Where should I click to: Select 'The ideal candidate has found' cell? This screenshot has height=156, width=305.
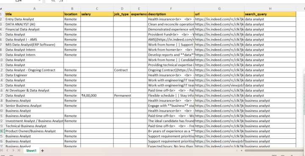pyautogui.click(x=171, y=121)
